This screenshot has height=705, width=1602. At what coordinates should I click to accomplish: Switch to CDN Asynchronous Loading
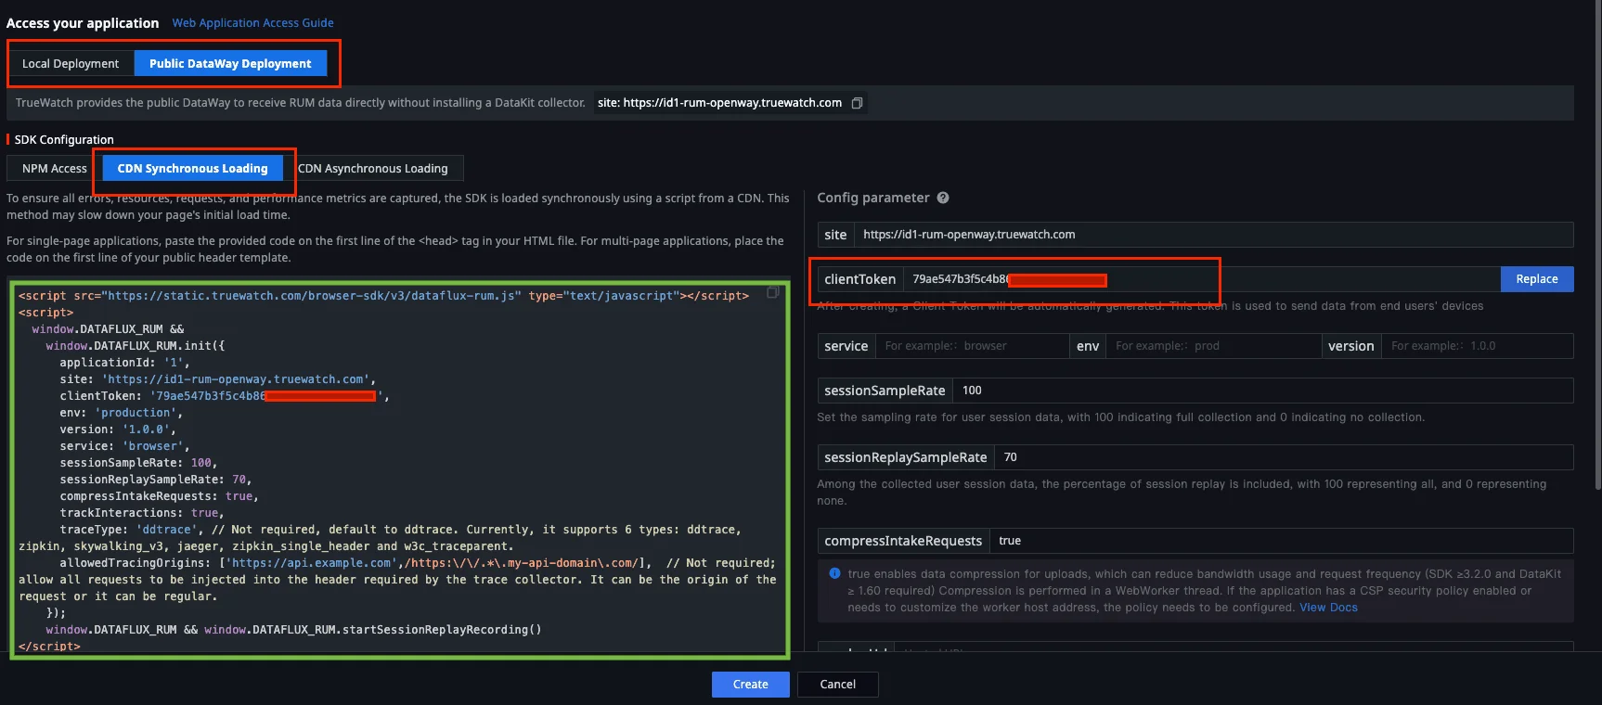373,169
